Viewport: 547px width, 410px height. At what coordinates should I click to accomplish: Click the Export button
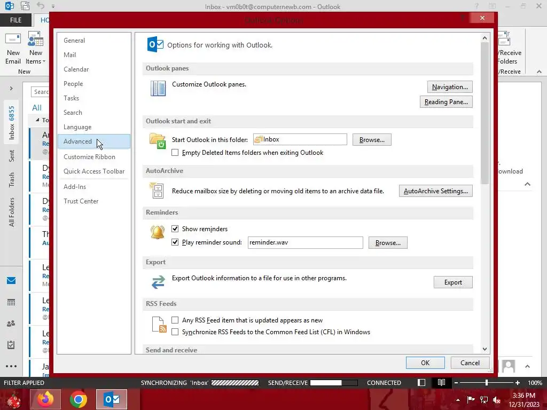click(453, 282)
